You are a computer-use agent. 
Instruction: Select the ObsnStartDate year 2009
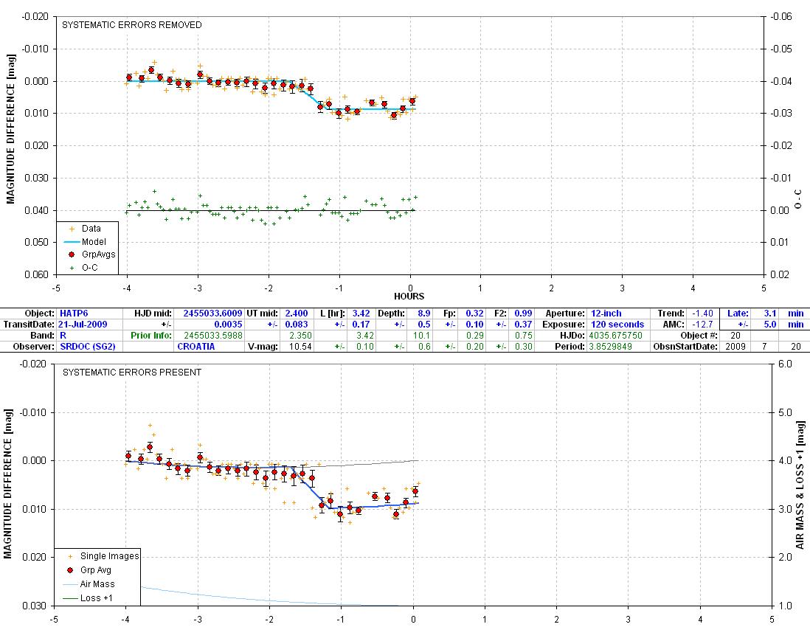[x=735, y=346]
